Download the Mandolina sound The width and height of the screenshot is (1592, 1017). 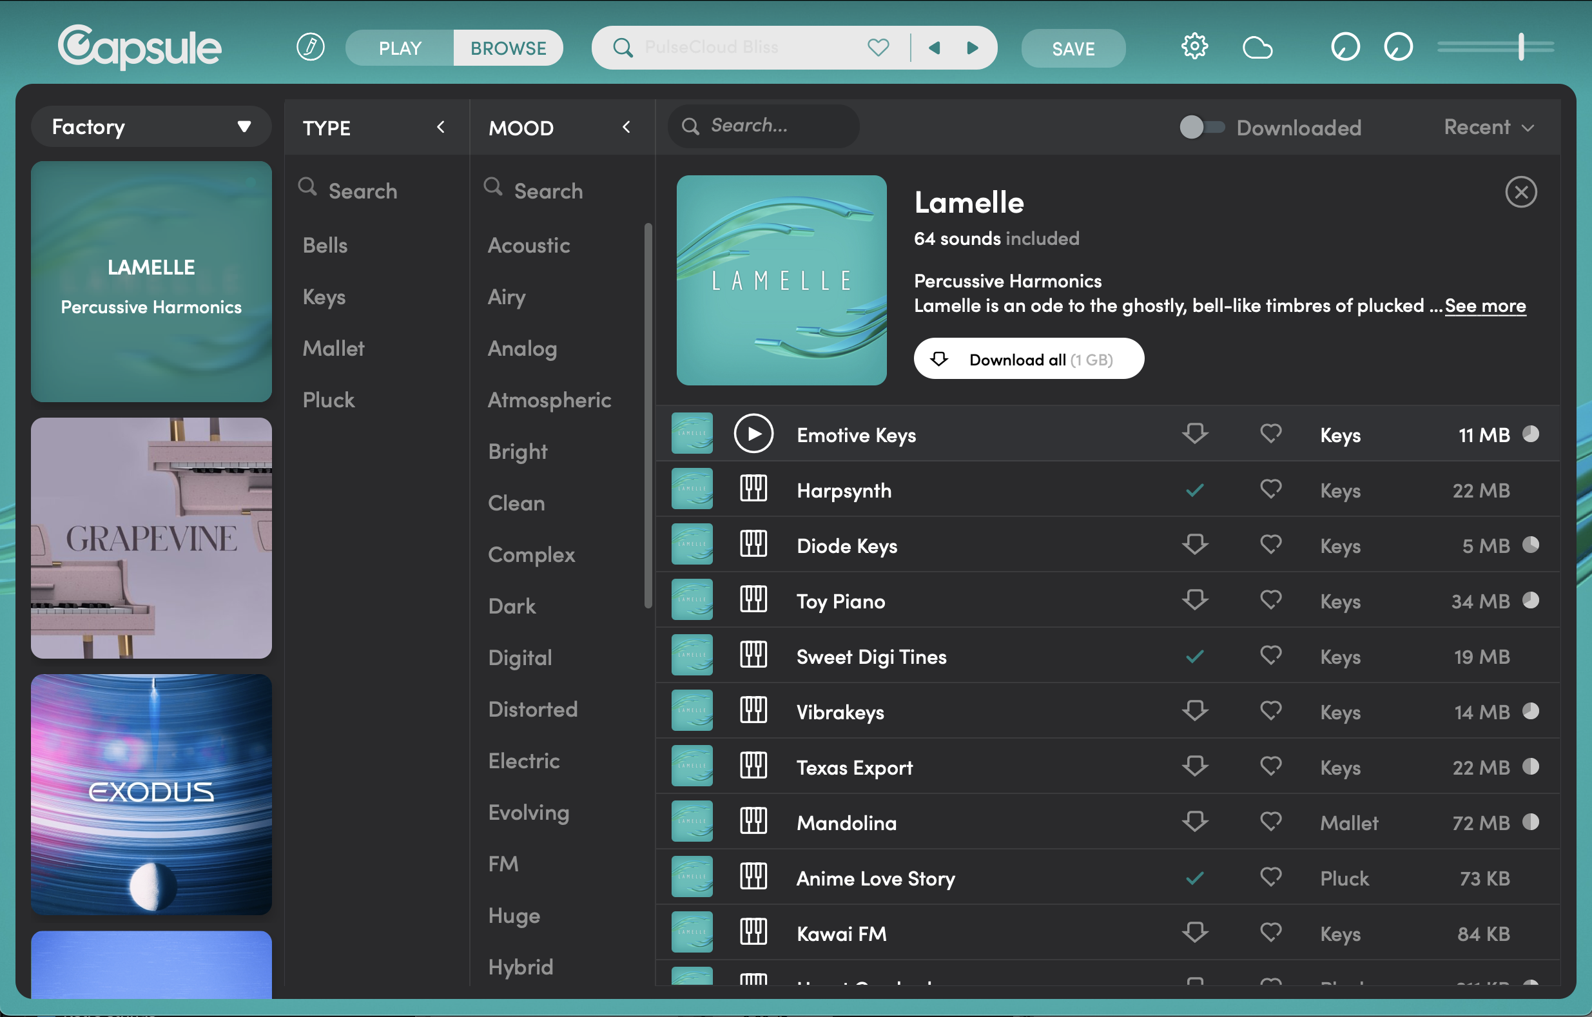1195,822
